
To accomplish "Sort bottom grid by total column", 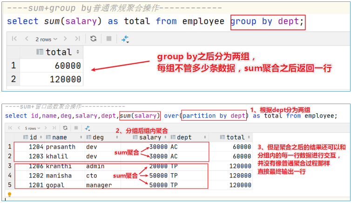I will click(x=249, y=137).
